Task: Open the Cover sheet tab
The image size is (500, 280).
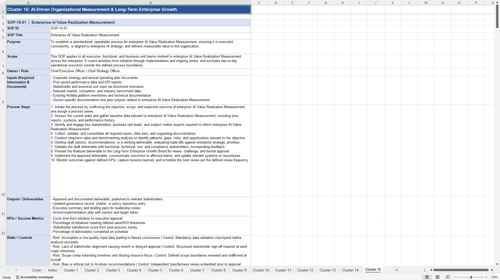Action: [x=36, y=270]
